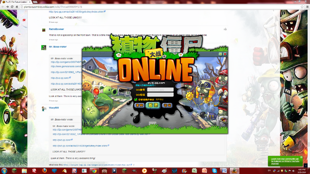Tick the remember-account checkbox in the game login

click(136, 100)
